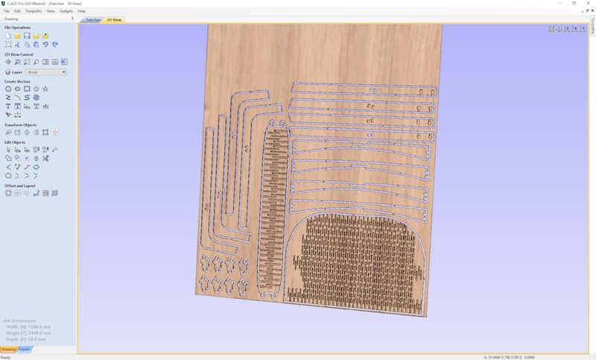This screenshot has height=360, width=596.
Task: Click the Cut scissors icon
Action: pos(17,45)
